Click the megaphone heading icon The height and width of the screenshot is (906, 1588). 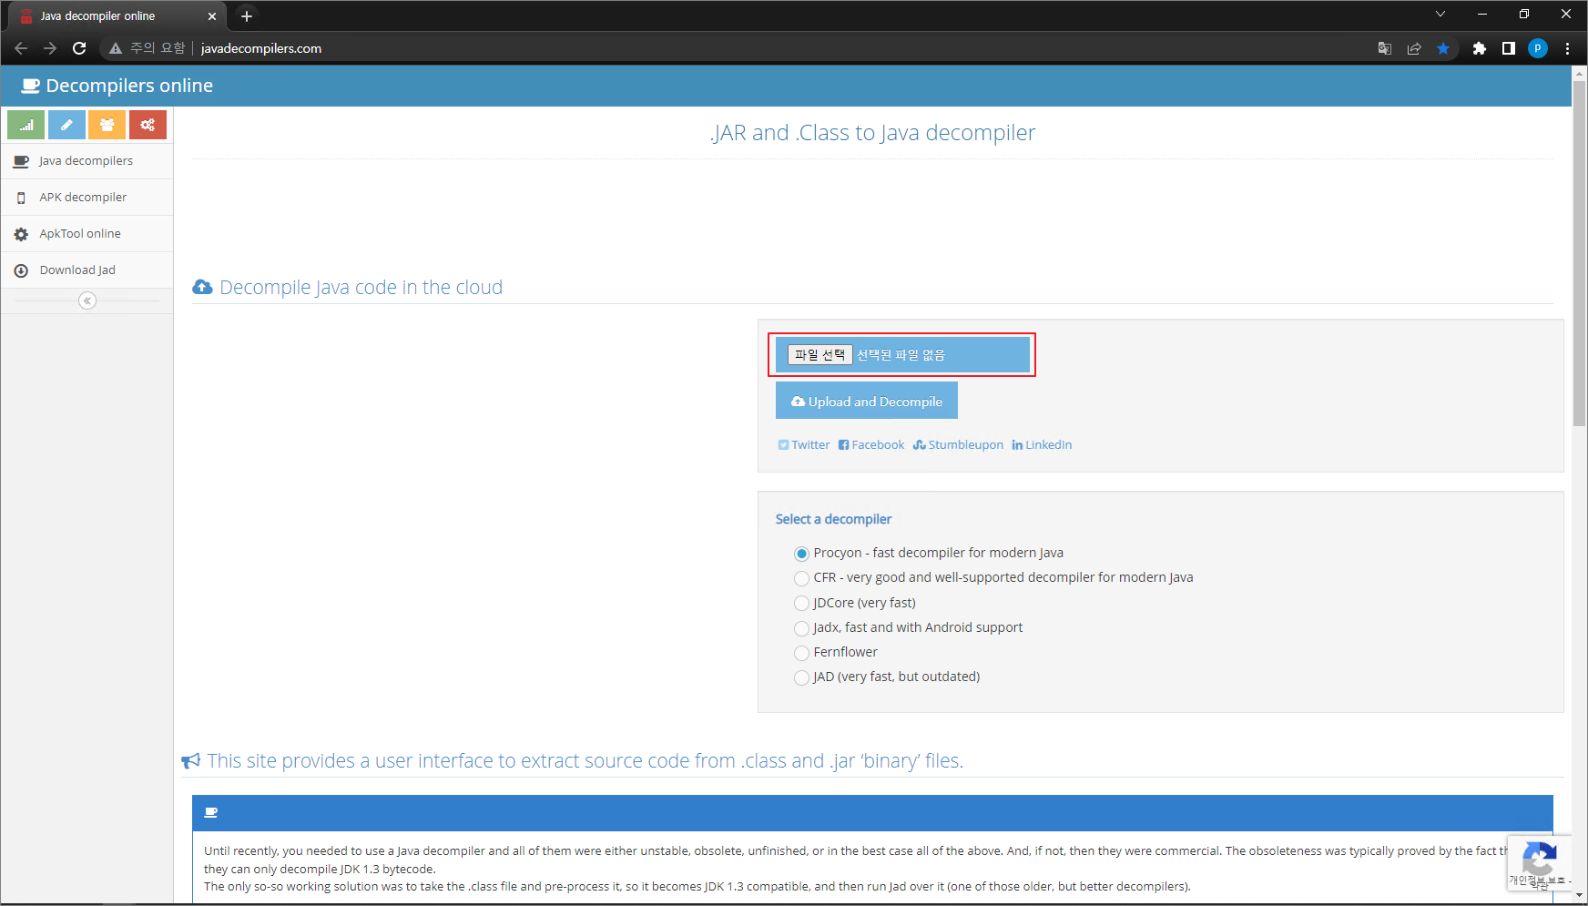click(190, 761)
